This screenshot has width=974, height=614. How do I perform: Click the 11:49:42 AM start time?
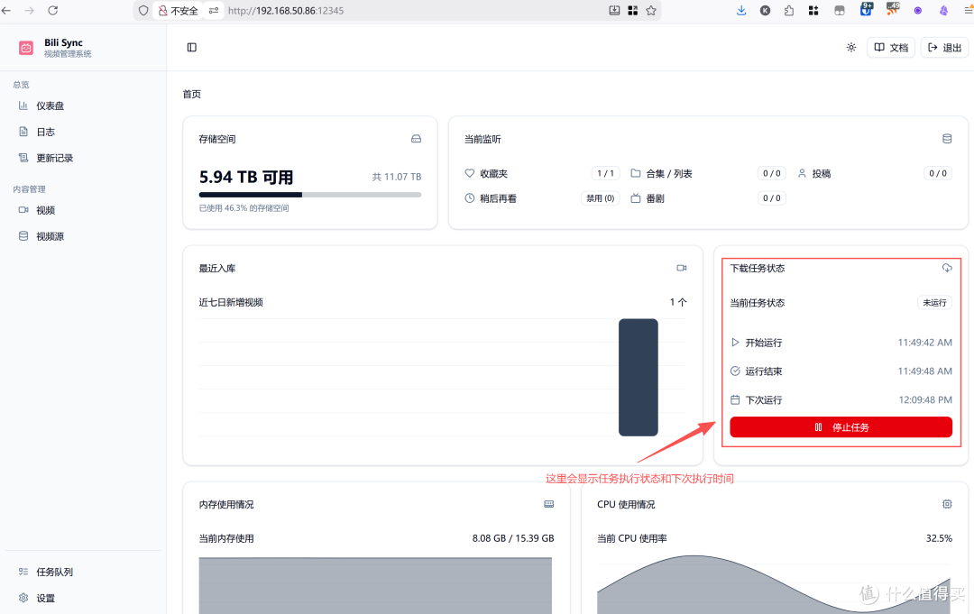tap(925, 342)
